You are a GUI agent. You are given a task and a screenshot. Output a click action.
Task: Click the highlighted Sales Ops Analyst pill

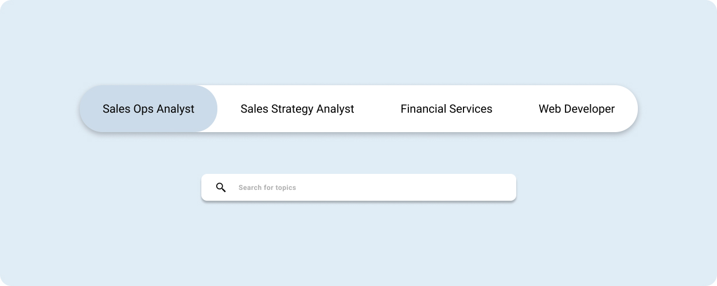click(x=149, y=109)
